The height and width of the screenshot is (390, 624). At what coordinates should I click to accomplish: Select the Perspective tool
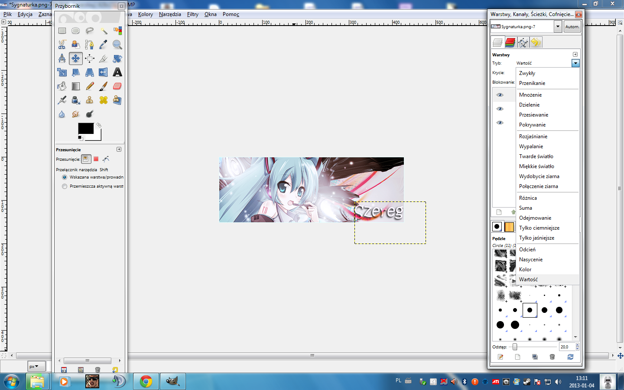coord(90,72)
